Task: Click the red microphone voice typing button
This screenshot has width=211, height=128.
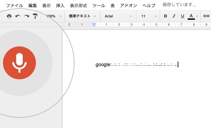Action: [x=19, y=63]
